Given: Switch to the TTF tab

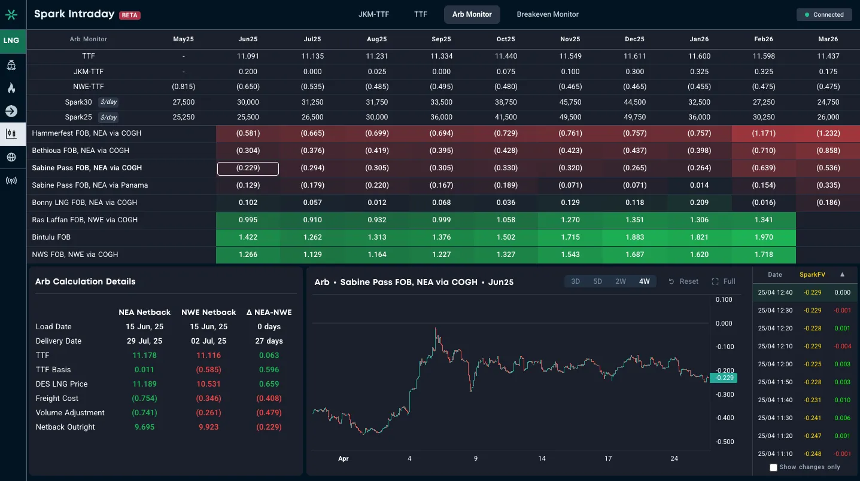Looking at the screenshot, I should pyautogui.click(x=421, y=14).
